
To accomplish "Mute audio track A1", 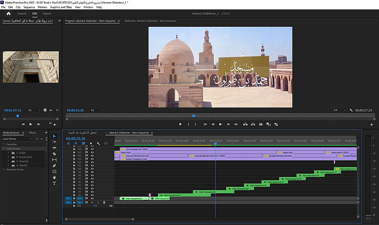I will (x=92, y=202).
